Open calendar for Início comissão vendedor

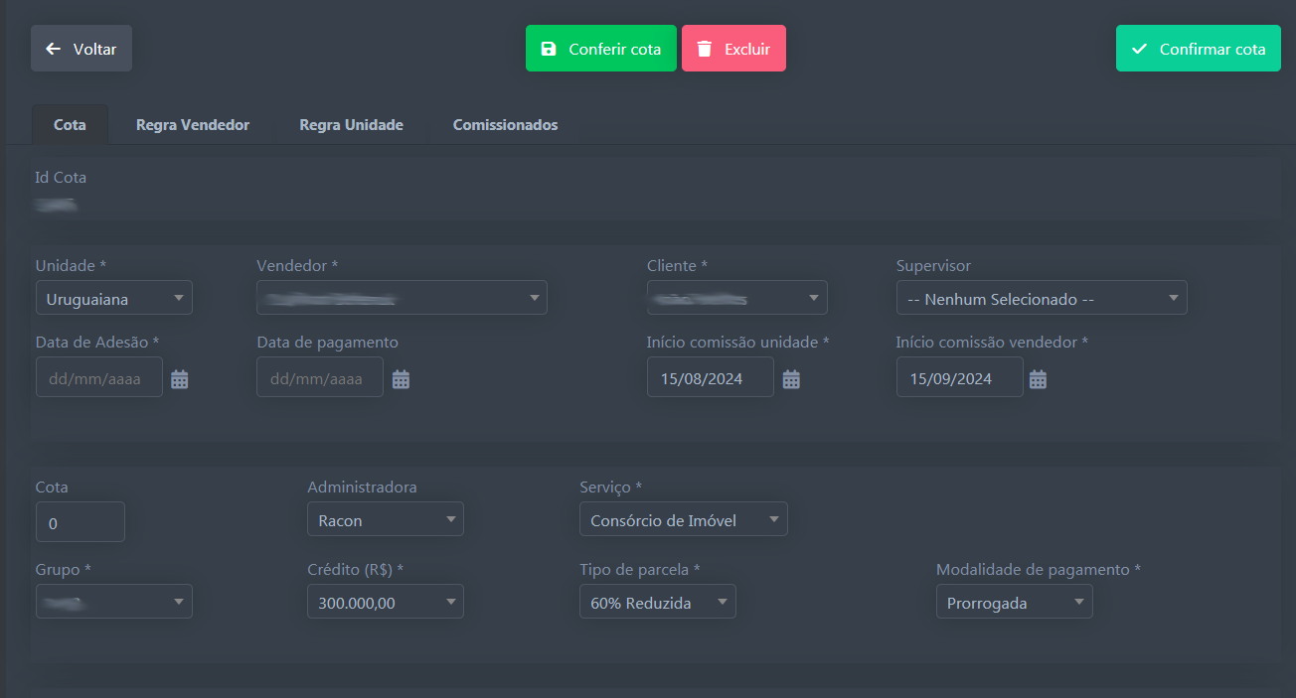click(x=1038, y=379)
